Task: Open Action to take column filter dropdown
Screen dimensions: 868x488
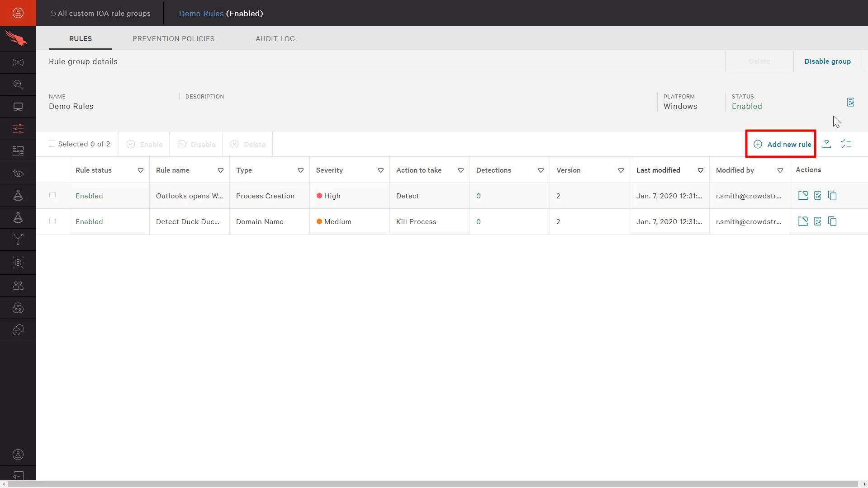Action: click(x=461, y=170)
